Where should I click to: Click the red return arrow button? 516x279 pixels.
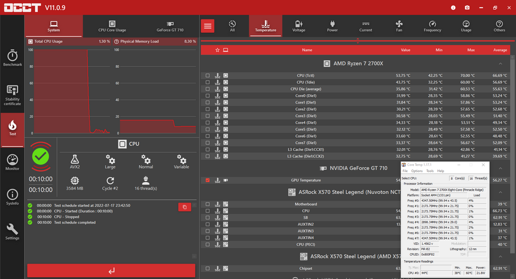111,271
